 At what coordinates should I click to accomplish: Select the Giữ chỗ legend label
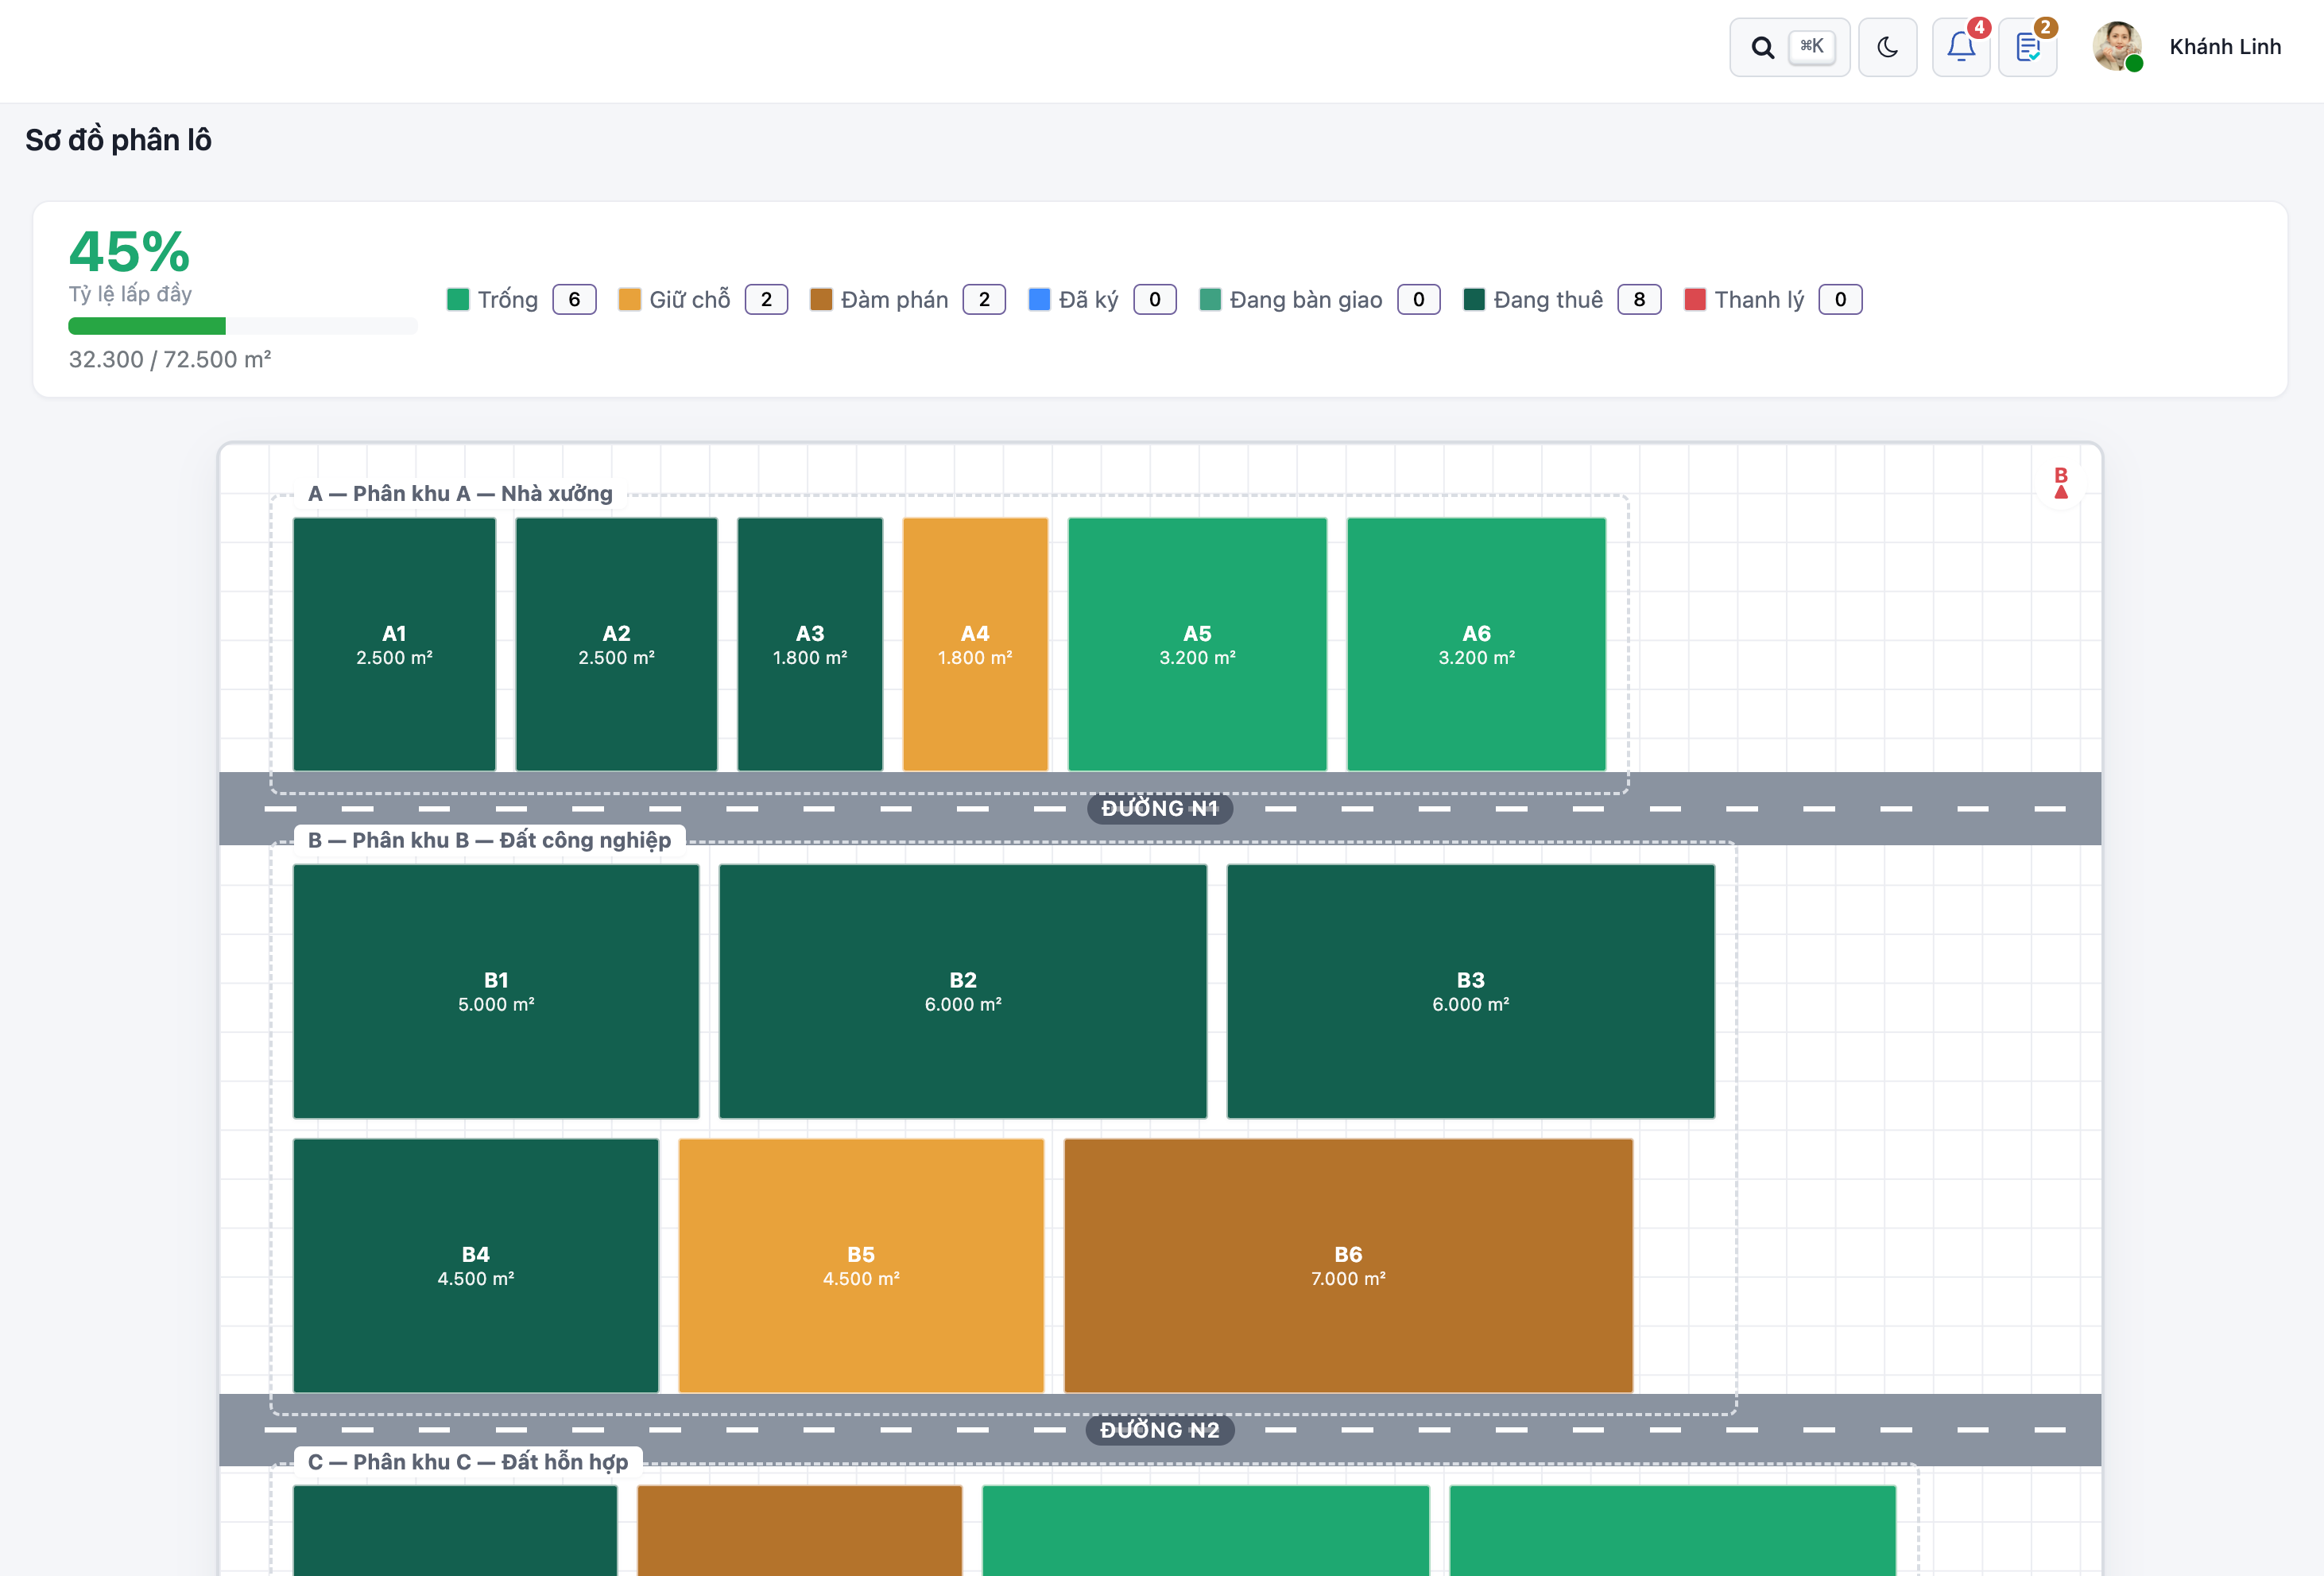[x=690, y=301]
